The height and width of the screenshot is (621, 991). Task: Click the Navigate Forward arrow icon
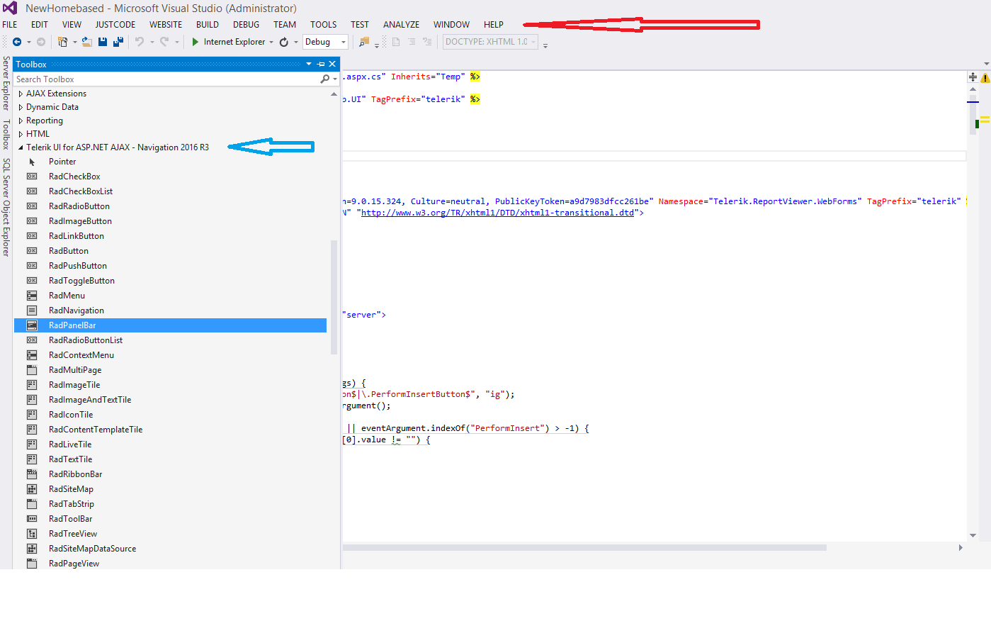(x=41, y=42)
